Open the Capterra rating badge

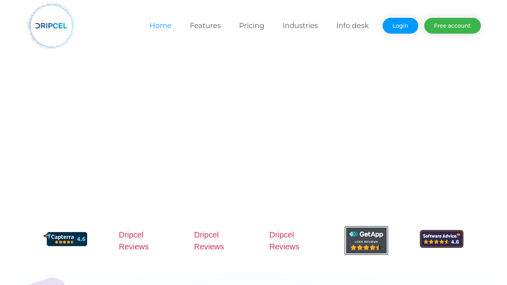pos(65,239)
